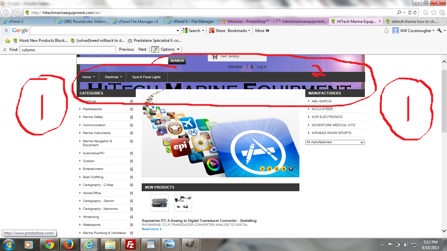Click the Windows Start button
This screenshot has height=251, width=447.
point(8,244)
